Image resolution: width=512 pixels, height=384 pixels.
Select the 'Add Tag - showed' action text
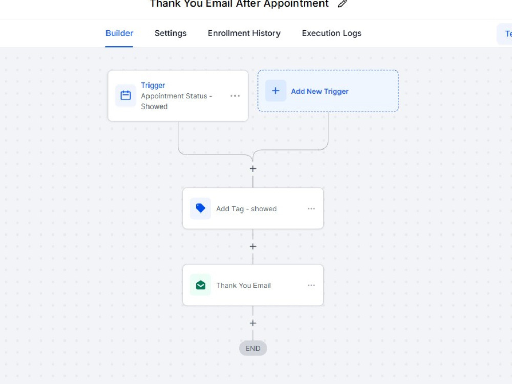(247, 209)
